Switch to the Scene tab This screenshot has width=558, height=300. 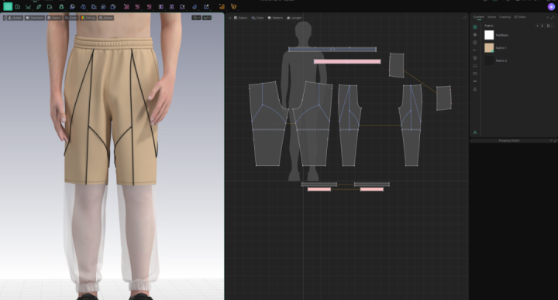point(491,17)
